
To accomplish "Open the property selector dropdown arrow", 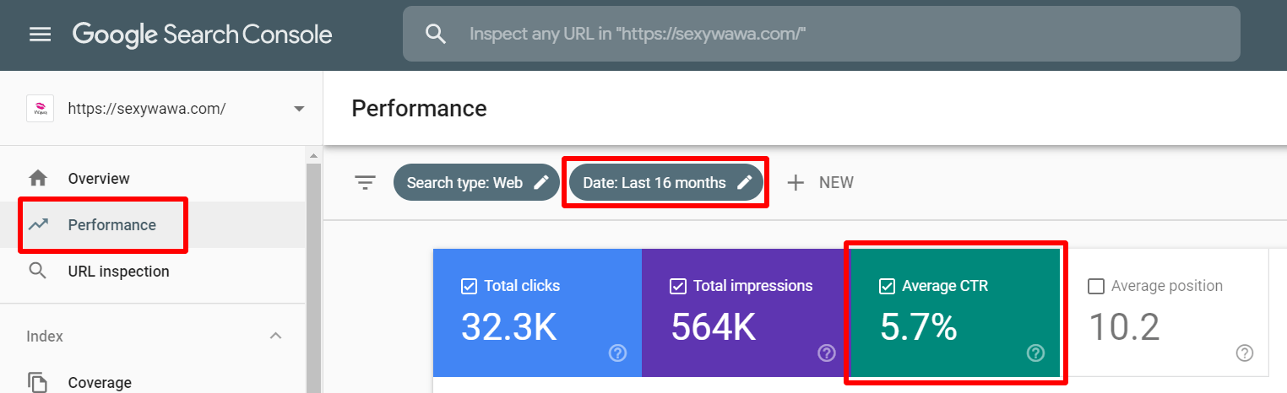I will [298, 109].
